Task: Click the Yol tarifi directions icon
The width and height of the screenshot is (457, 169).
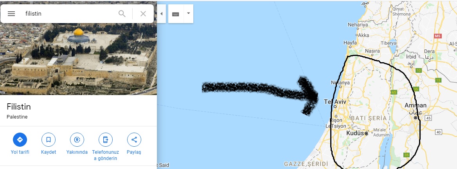Action: click(20, 140)
